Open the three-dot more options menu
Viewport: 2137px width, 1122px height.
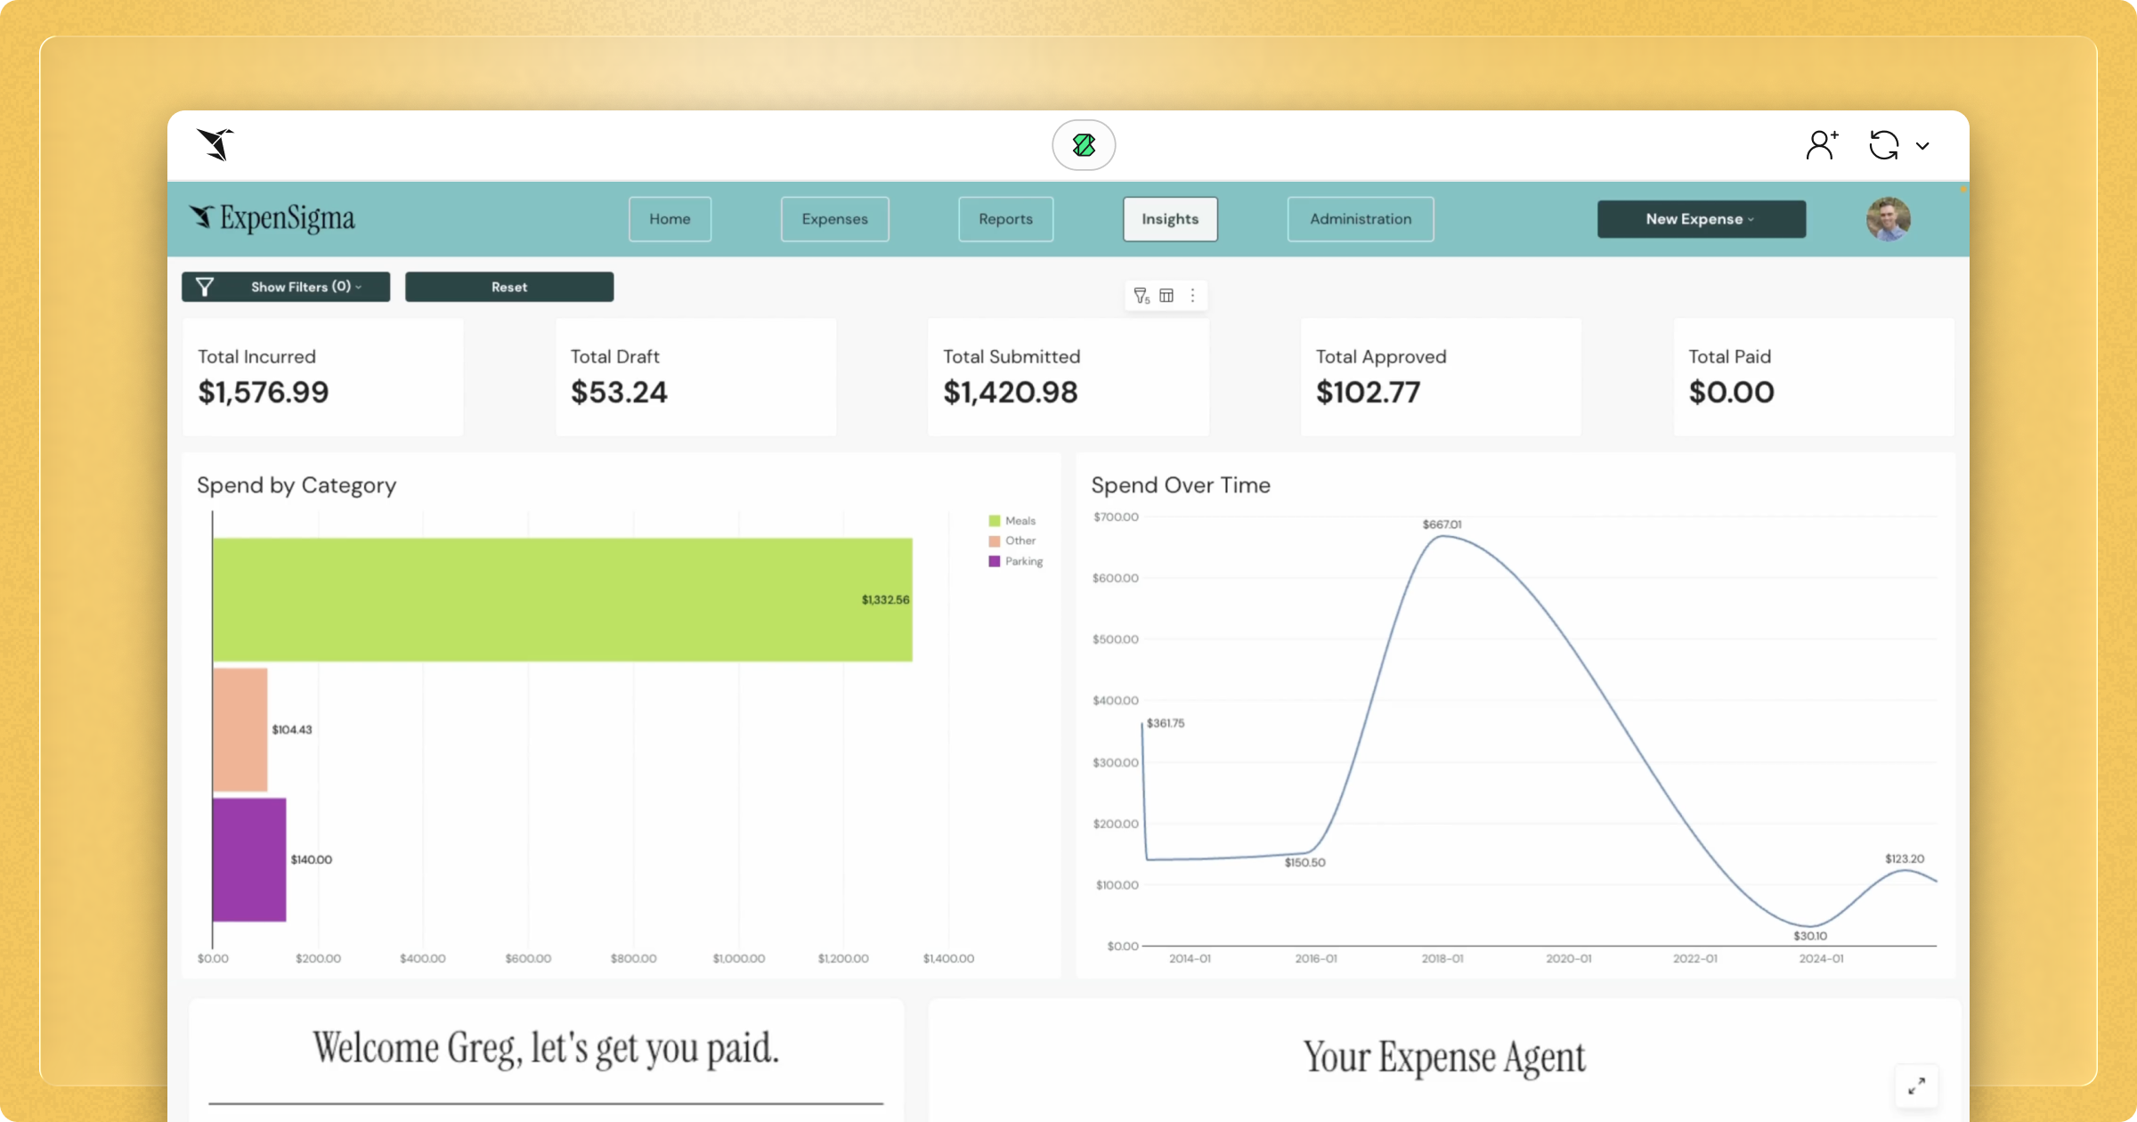[x=1193, y=296]
